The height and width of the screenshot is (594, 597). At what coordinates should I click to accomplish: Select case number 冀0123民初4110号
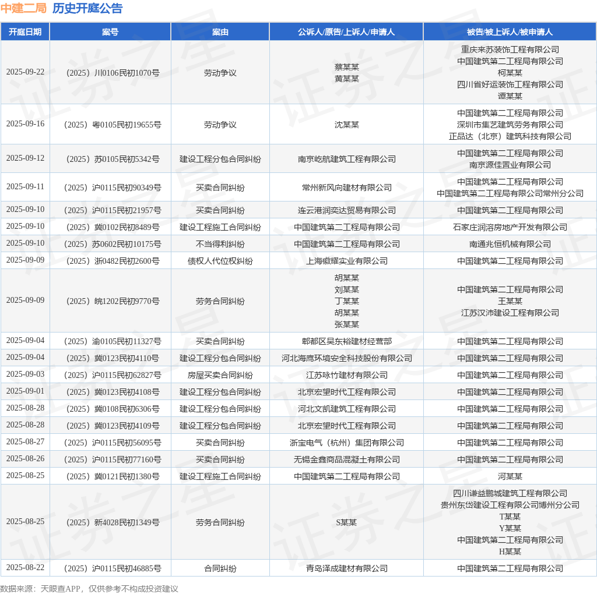[113, 358]
